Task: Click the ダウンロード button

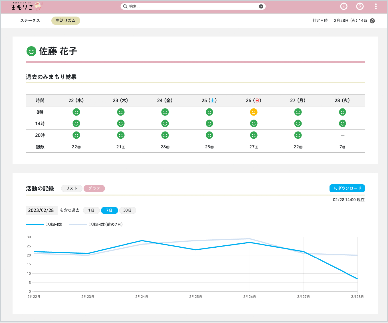Action: (x=347, y=188)
